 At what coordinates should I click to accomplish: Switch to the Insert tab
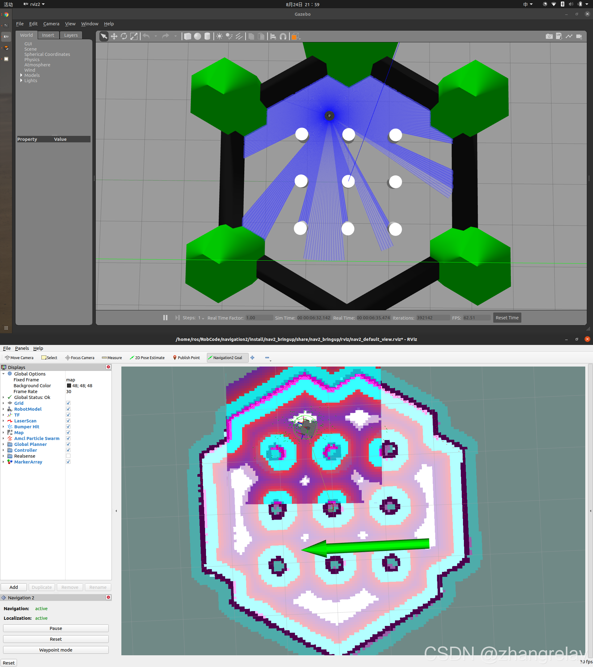pos(48,35)
